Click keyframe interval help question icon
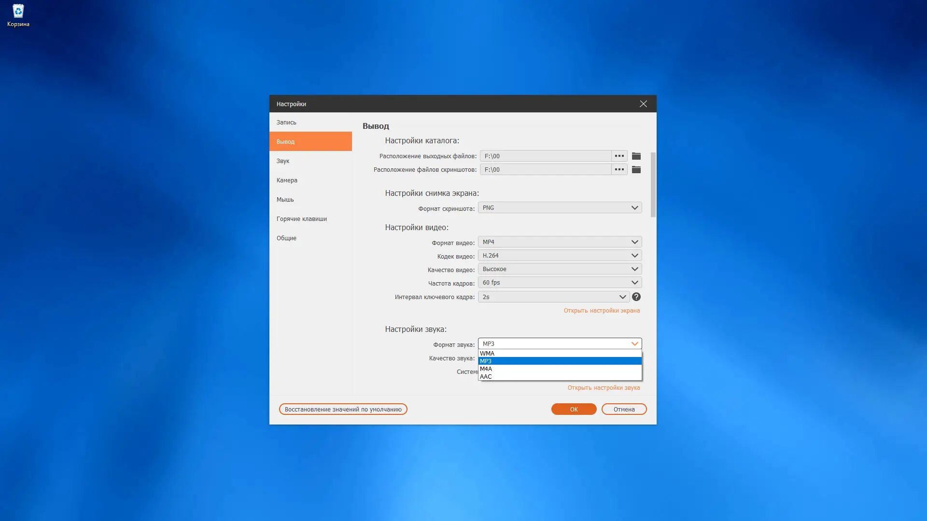 coord(636,297)
